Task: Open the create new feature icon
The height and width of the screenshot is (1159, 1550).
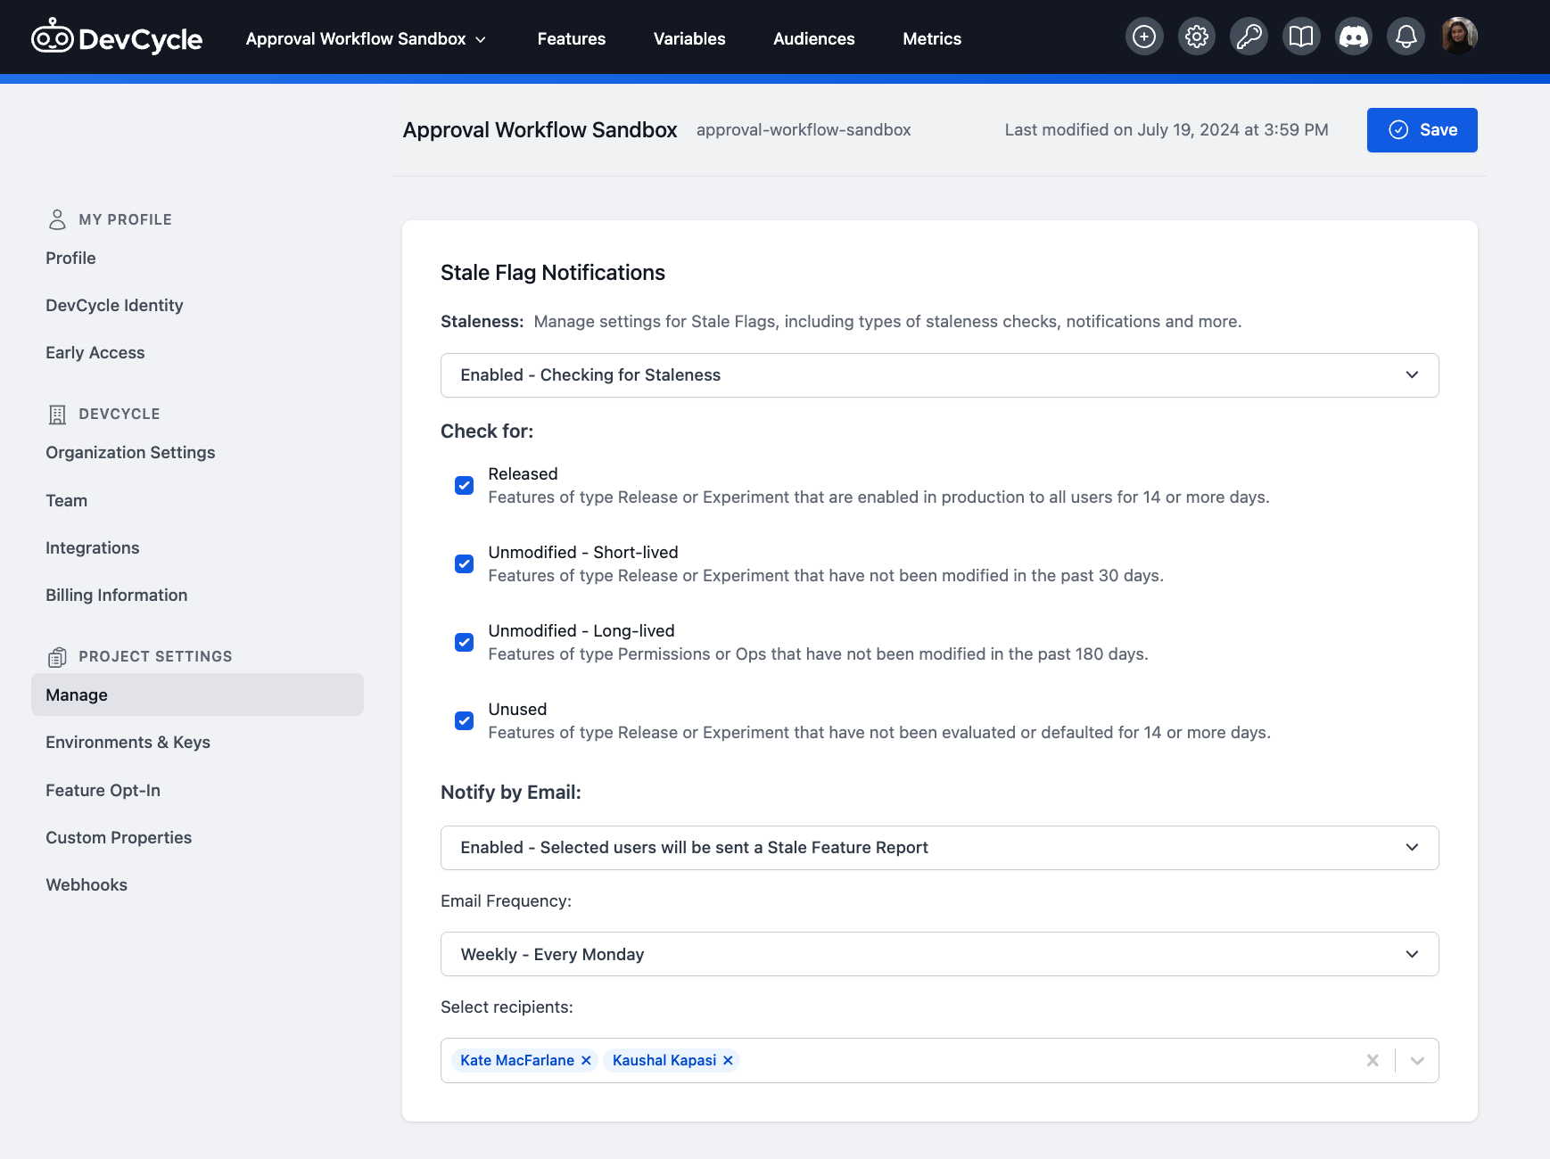Action: pyautogui.click(x=1144, y=37)
